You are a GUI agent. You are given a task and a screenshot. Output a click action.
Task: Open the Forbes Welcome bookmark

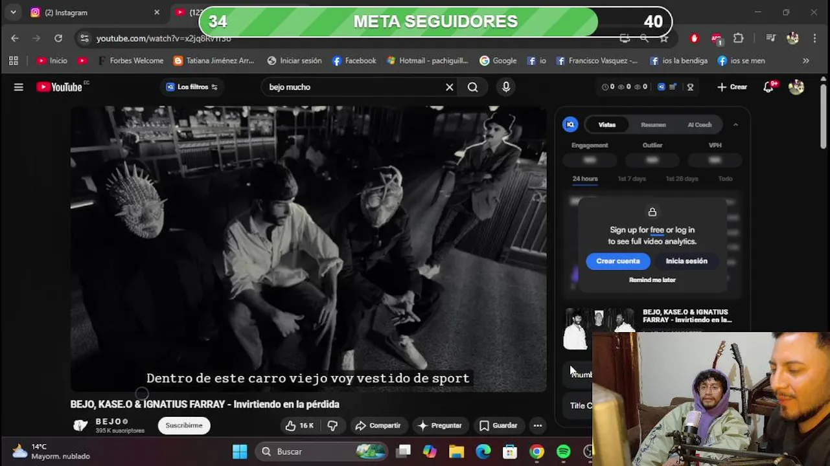tap(130, 60)
